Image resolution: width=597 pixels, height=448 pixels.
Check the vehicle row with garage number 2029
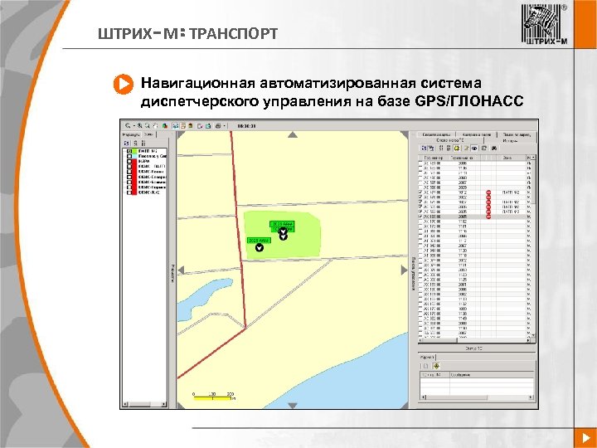point(420,187)
